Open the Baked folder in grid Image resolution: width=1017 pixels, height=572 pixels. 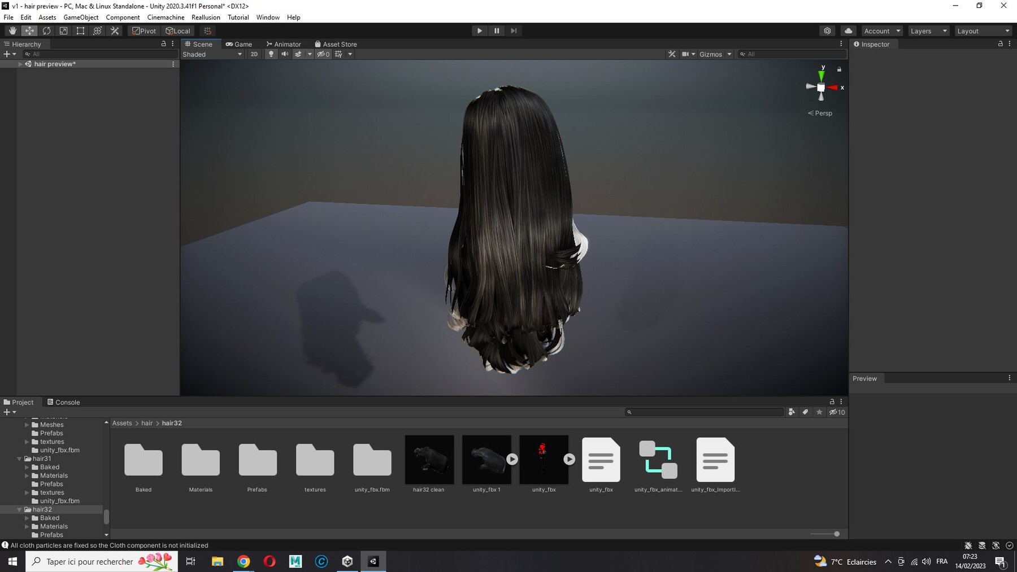(144, 465)
